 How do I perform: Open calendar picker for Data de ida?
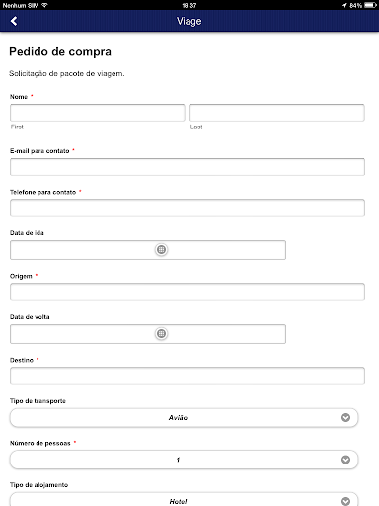(161, 250)
